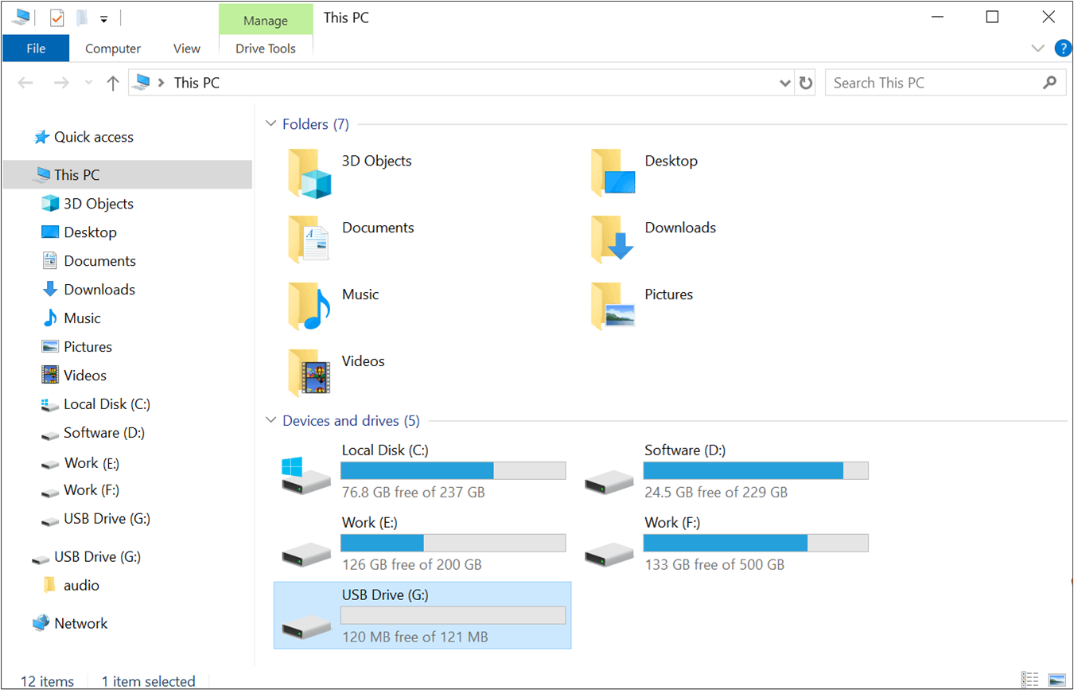Open the Music folder icon

coord(309,306)
